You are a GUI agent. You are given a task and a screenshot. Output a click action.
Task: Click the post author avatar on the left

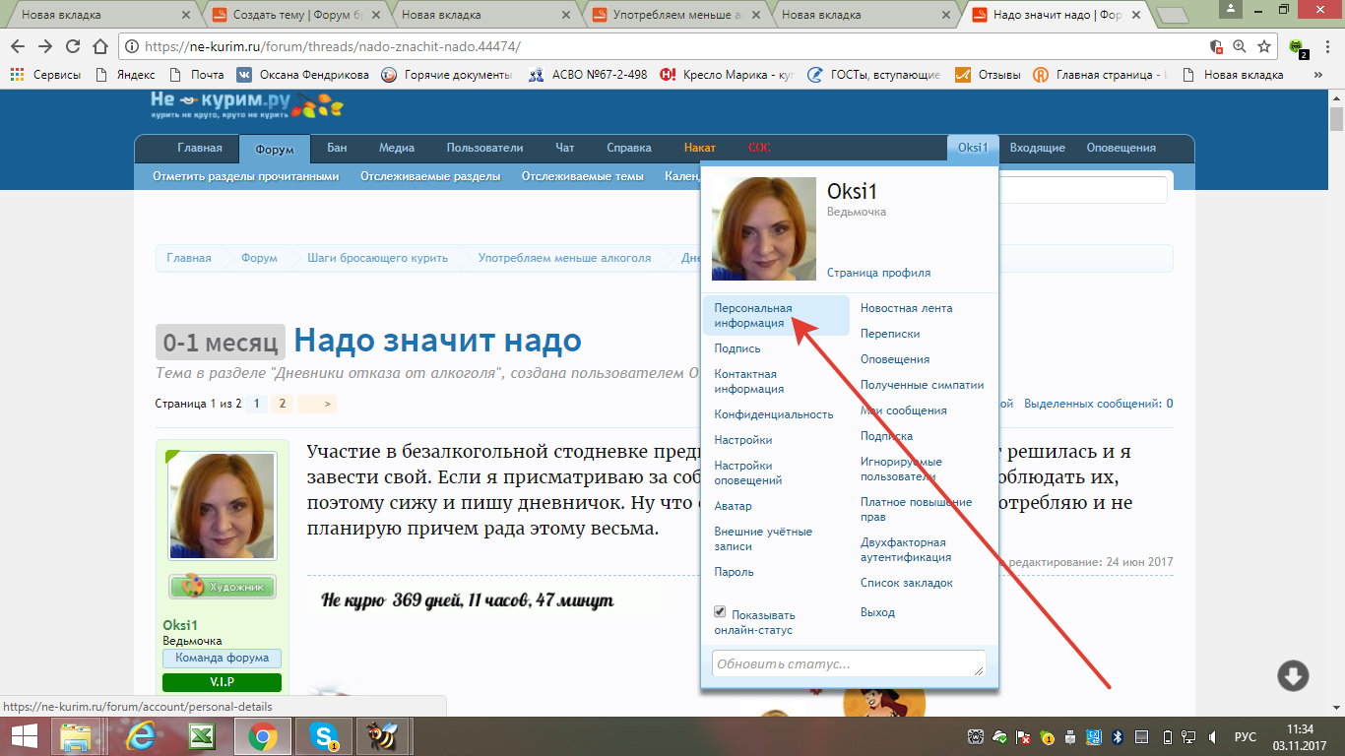223,506
